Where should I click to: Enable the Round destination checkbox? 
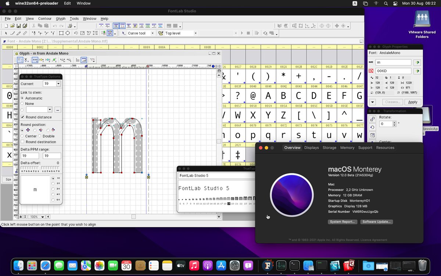pos(22,142)
